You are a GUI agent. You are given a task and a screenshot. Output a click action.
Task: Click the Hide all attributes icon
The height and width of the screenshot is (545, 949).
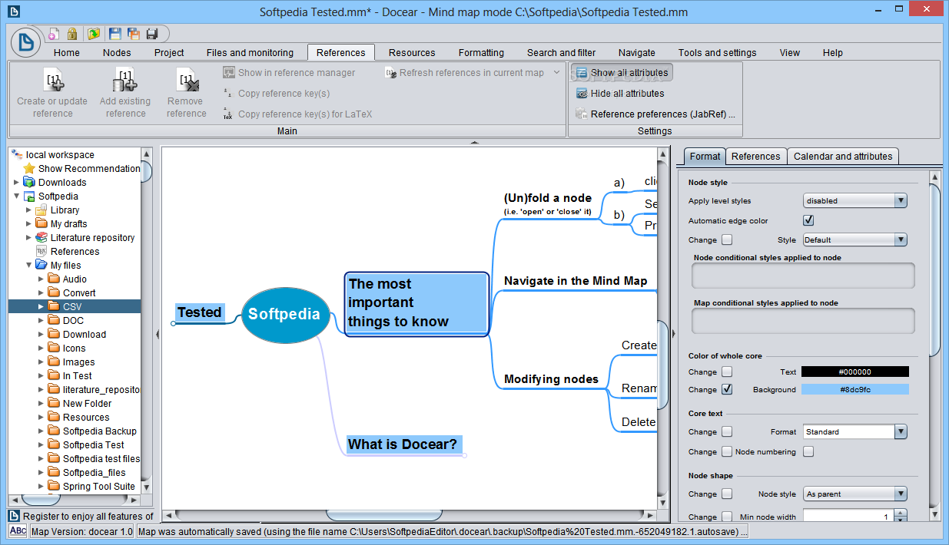582,94
